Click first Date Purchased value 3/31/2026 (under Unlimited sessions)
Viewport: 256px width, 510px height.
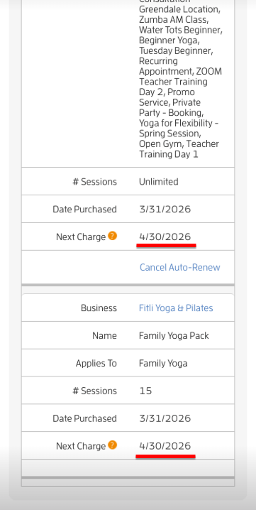[165, 209]
